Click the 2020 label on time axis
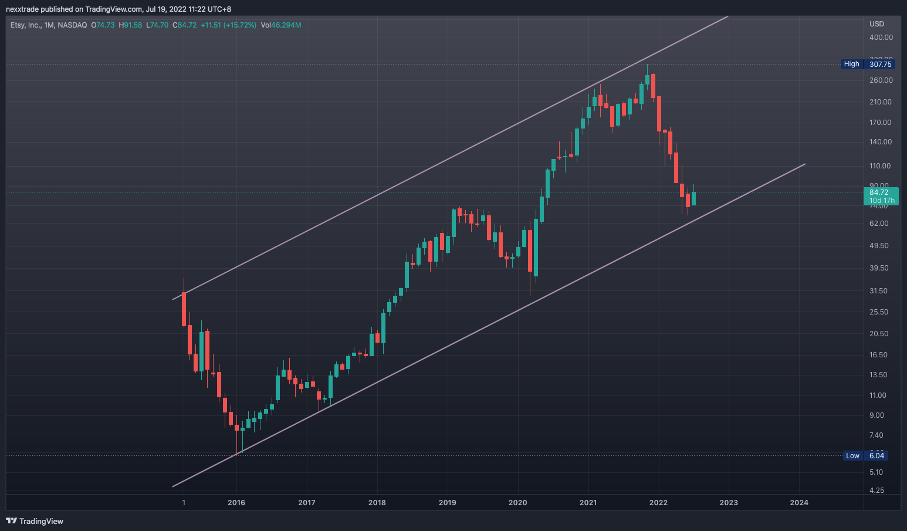This screenshot has height=531, width=907. [518, 502]
